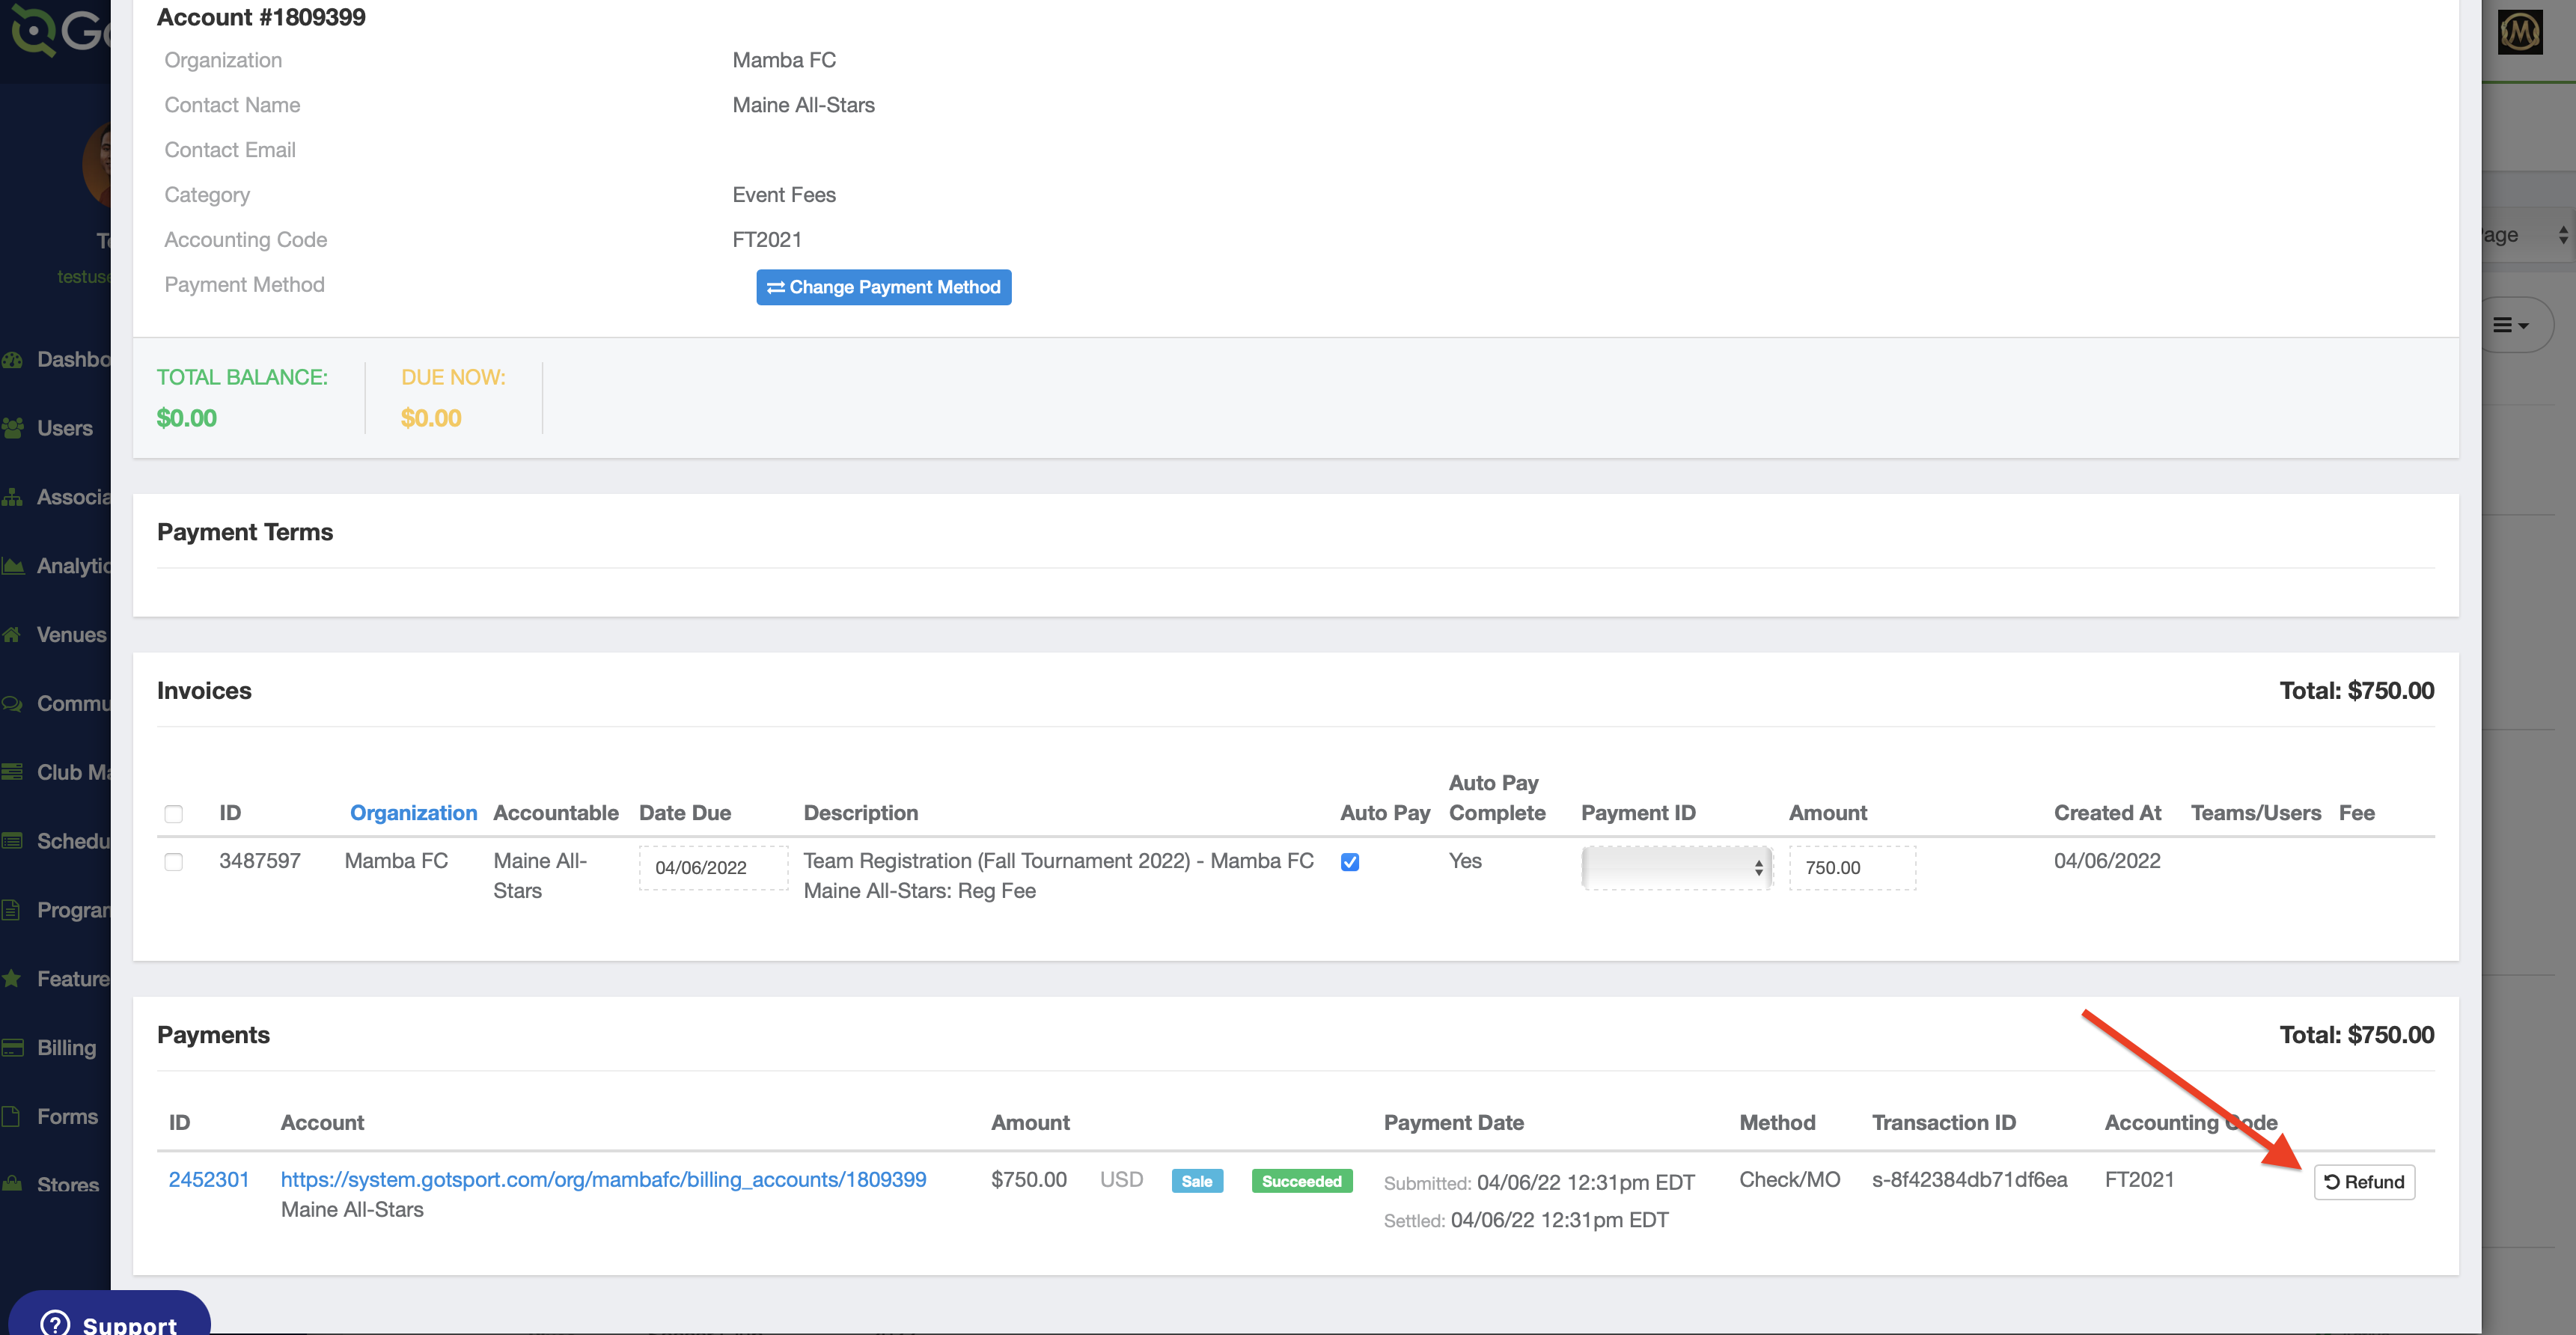Open the Associations hierarchy icon
The image size is (2576, 1335).
(12, 497)
